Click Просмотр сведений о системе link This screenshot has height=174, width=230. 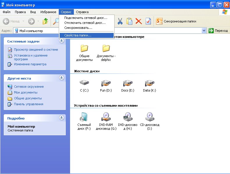[x=36, y=50]
